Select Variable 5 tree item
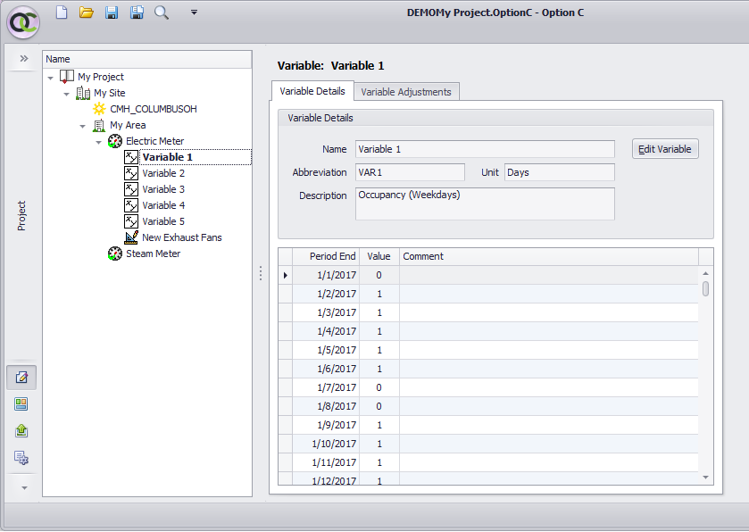This screenshot has height=532, width=749. tap(163, 221)
